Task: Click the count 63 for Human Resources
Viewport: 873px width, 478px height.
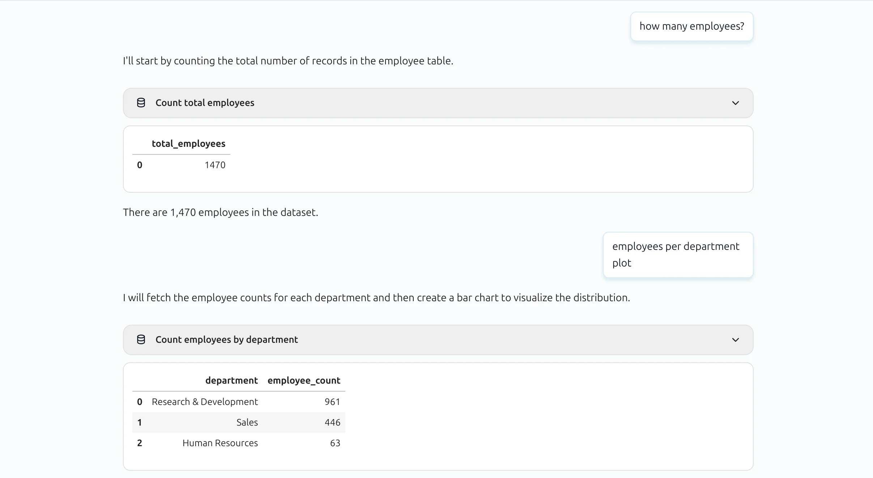Action: pyautogui.click(x=335, y=443)
